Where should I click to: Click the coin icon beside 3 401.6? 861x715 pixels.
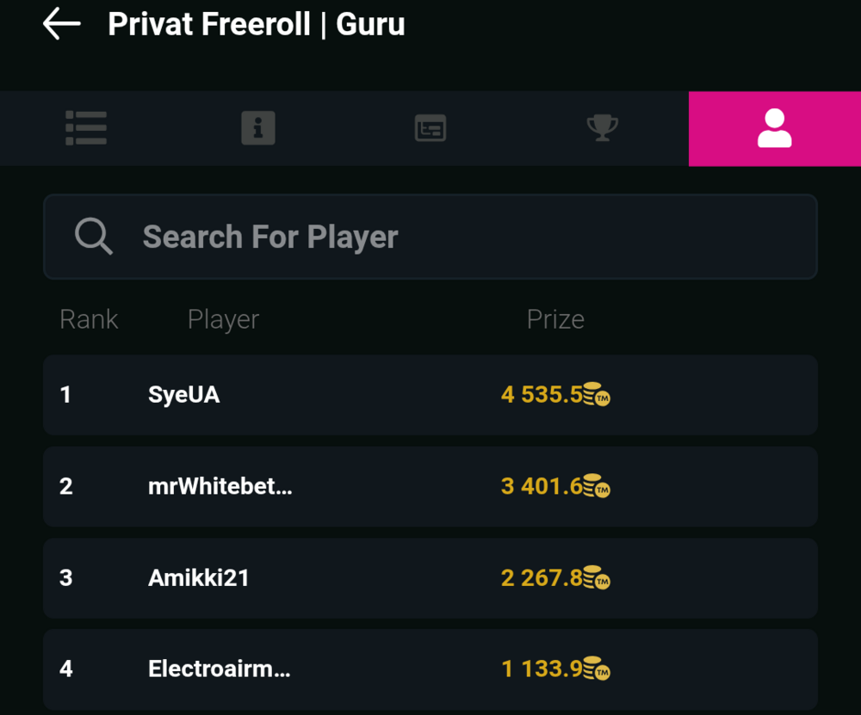tap(597, 485)
